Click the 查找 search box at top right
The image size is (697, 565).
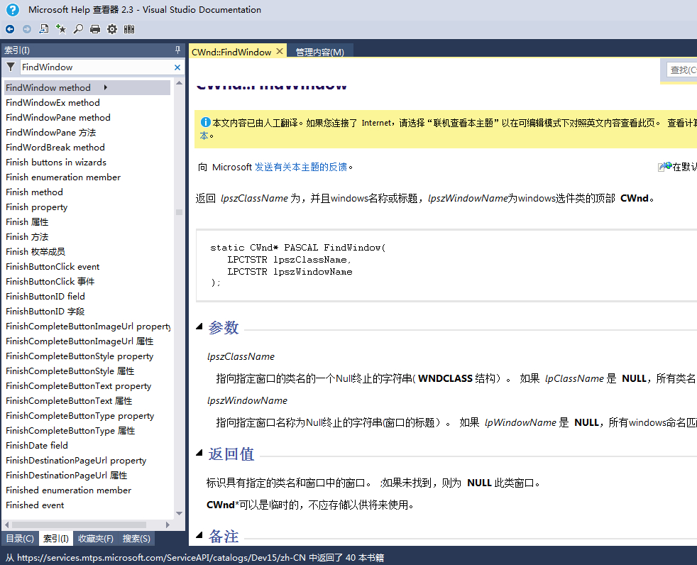point(682,70)
